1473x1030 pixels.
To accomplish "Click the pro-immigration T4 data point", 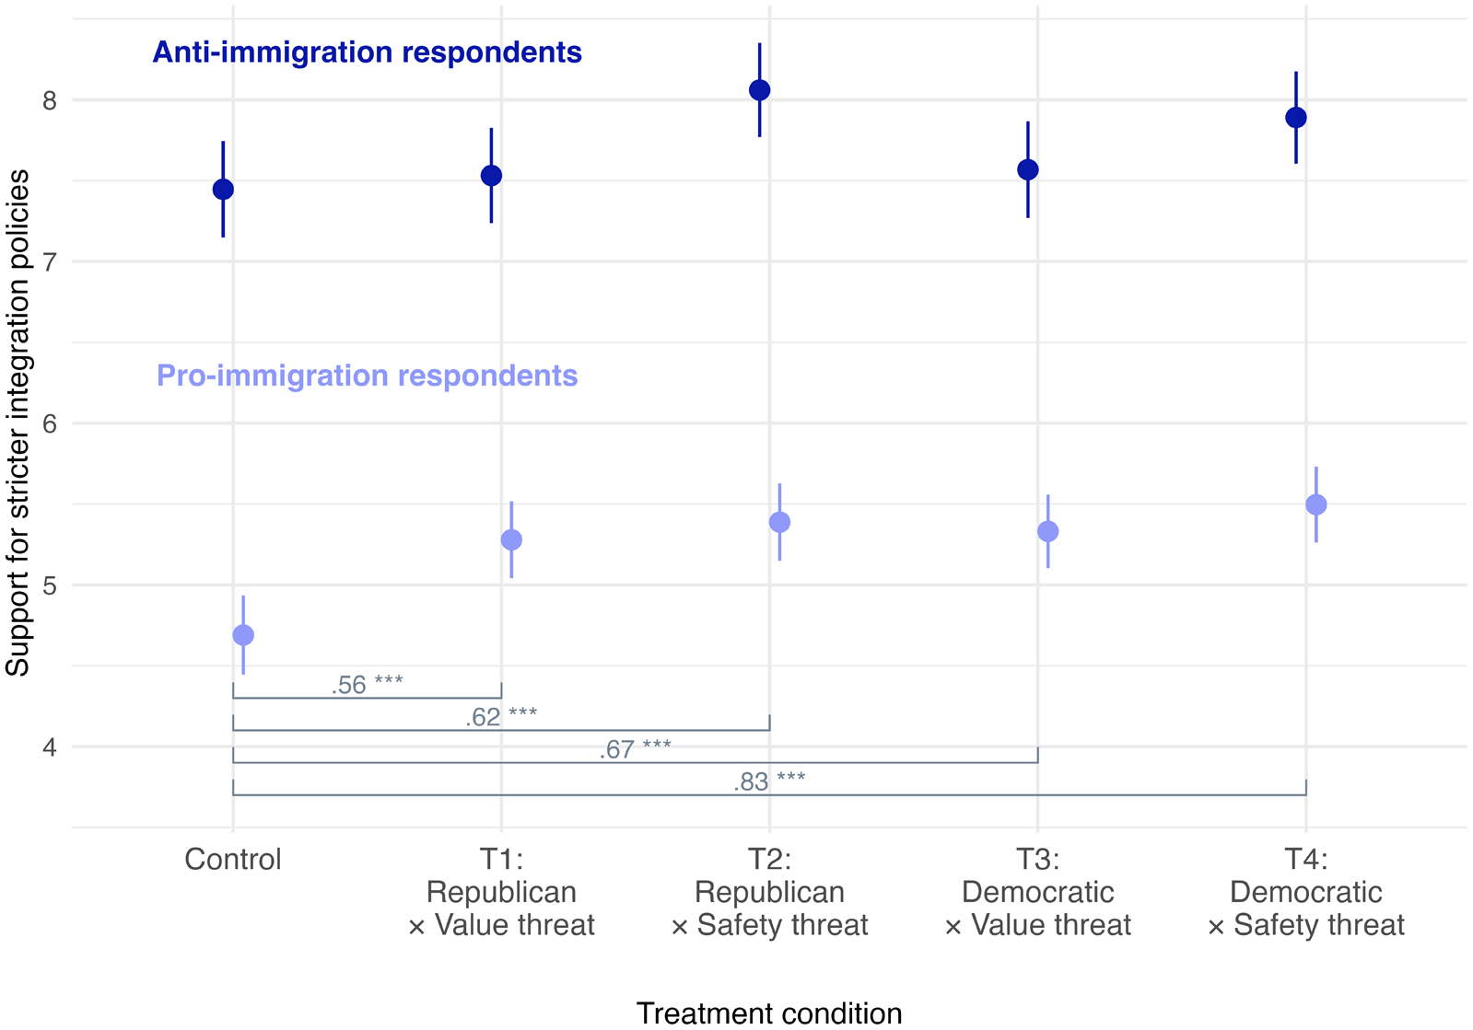I will 1316,505.
